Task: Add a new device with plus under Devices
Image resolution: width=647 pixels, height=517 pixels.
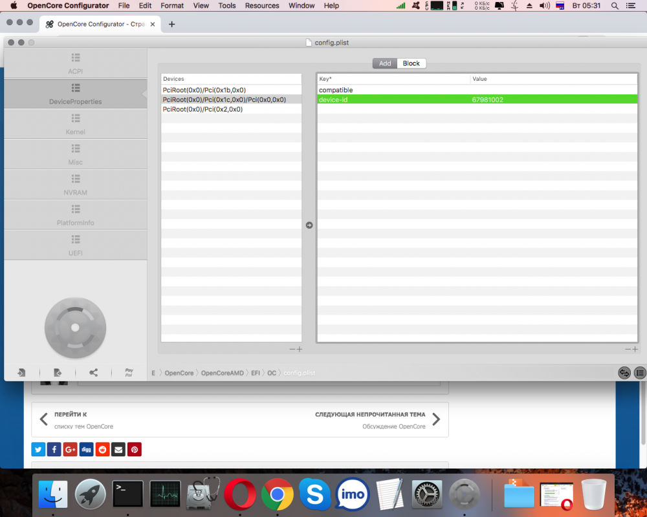Action: click(300, 349)
